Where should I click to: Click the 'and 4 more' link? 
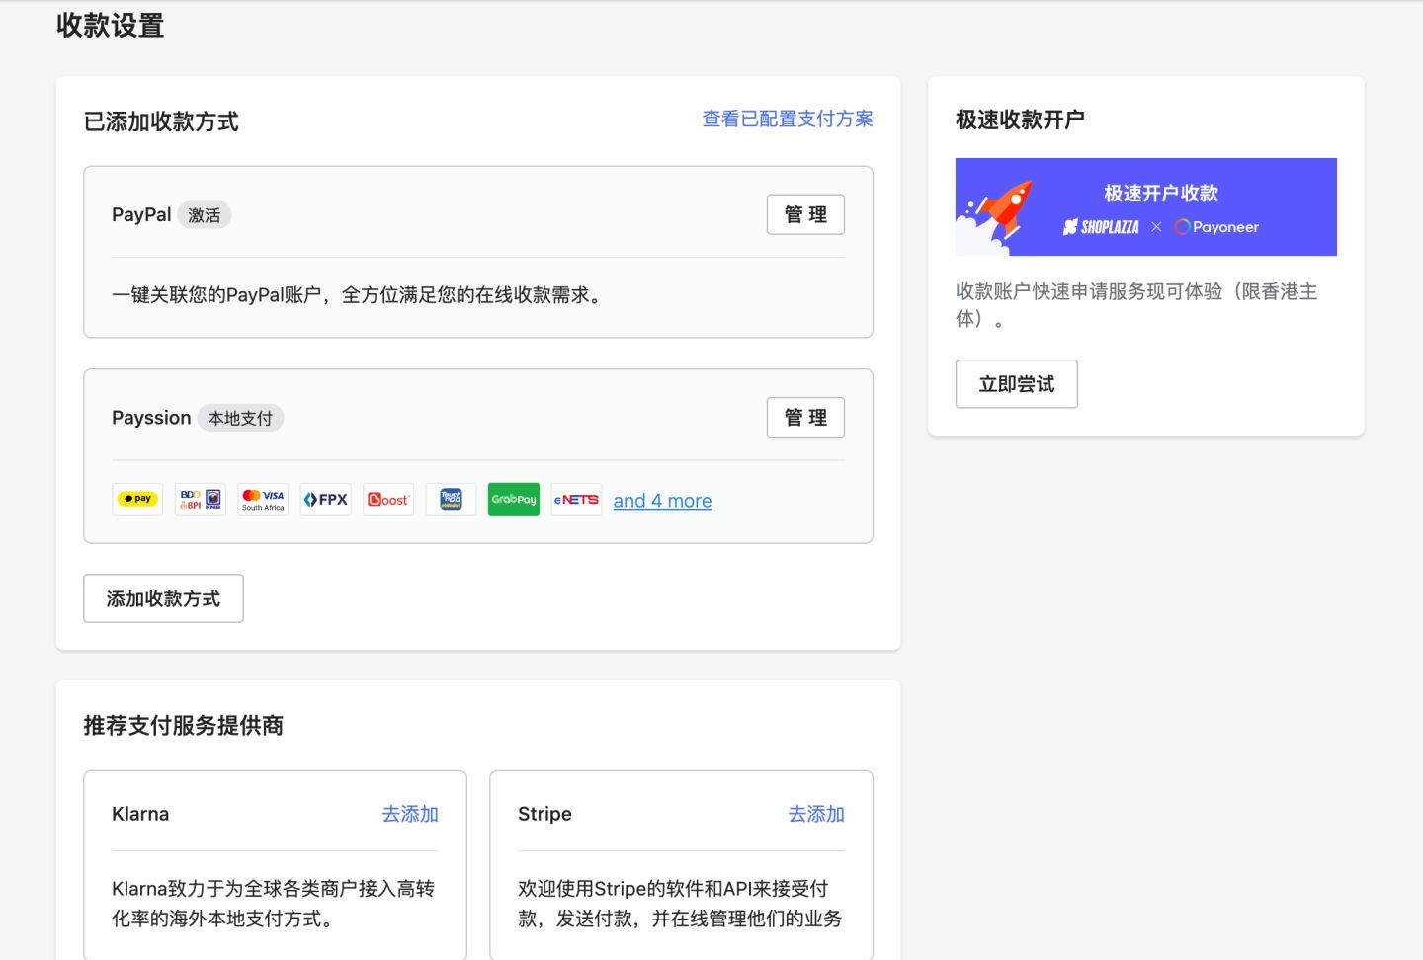coord(662,501)
